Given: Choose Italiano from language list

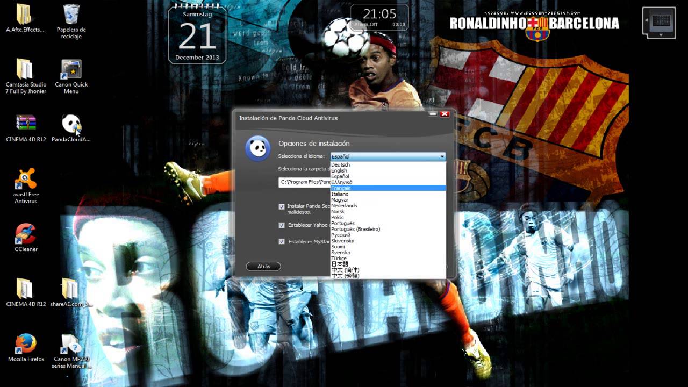Looking at the screenshot, I should coord(388,194).
